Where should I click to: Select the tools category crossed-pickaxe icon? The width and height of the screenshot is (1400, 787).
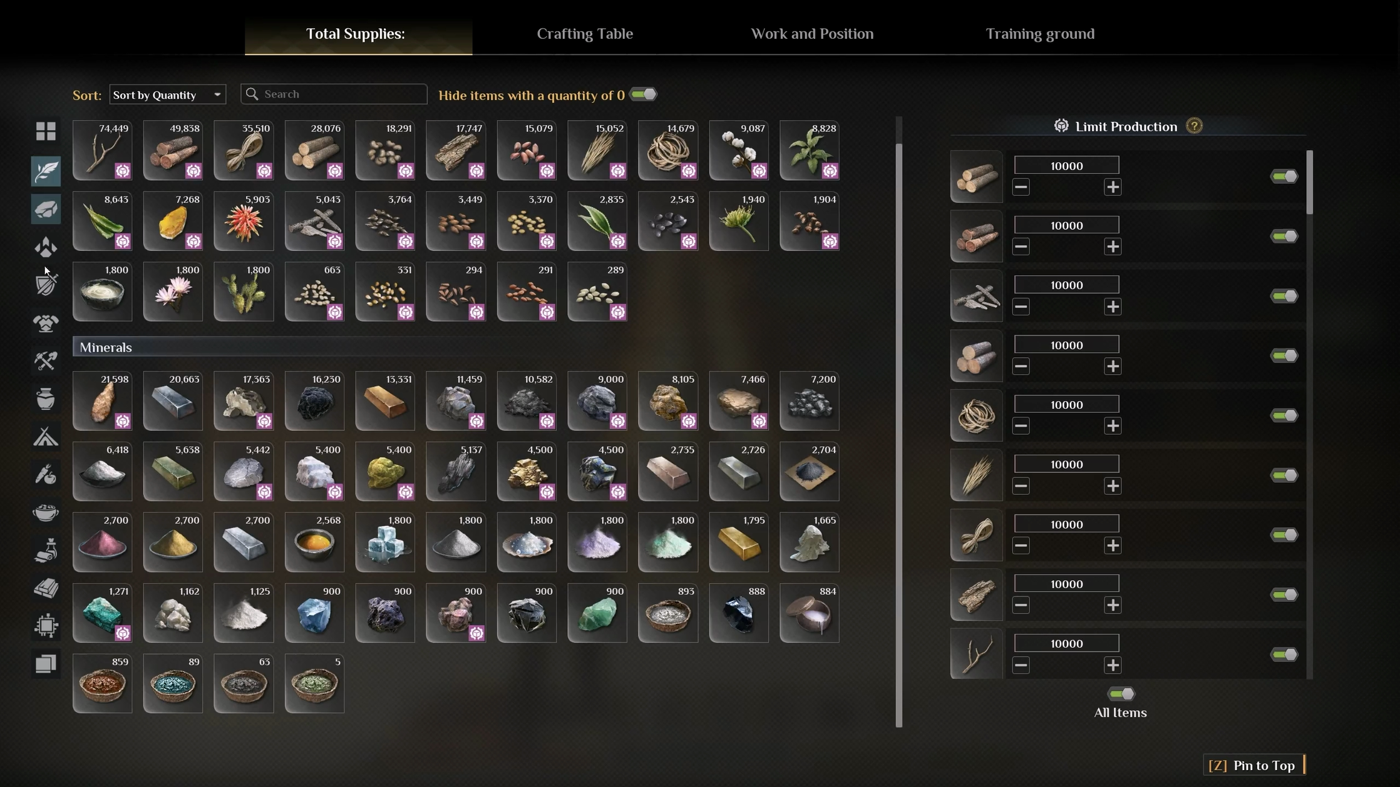coord(46,361)
